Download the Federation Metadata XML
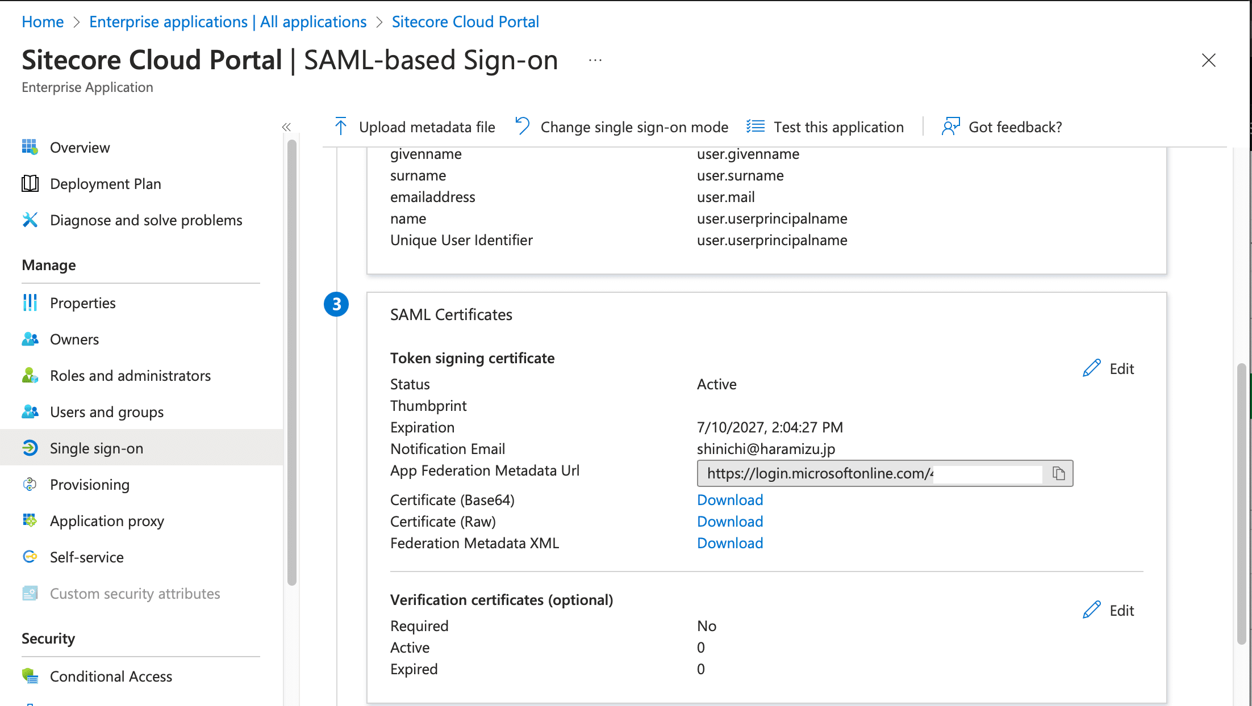This screenshot has width=1252, height=706. (x=730, y=543)
